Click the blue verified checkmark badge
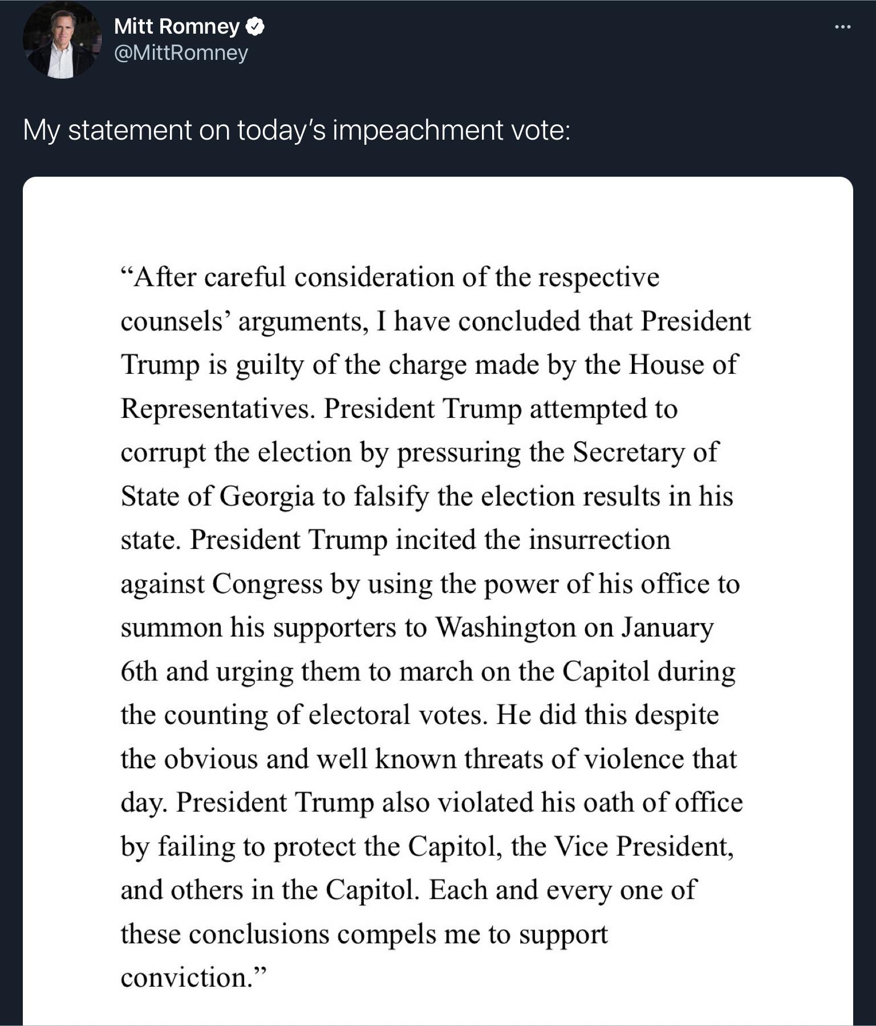876x1026 pixels. coord(254,26)
